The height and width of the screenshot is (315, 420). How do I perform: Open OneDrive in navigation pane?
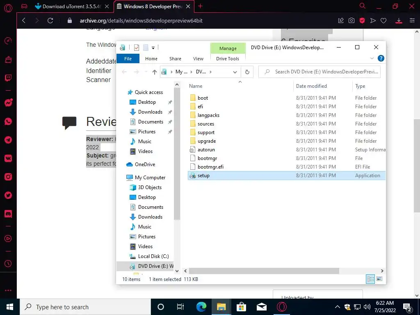[x=145, y=164]
